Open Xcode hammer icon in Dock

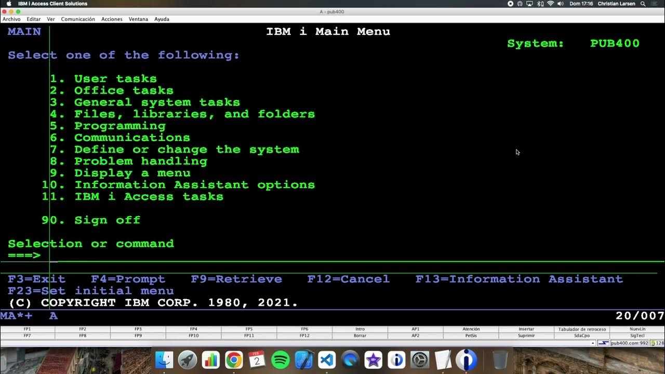[303, 359]
